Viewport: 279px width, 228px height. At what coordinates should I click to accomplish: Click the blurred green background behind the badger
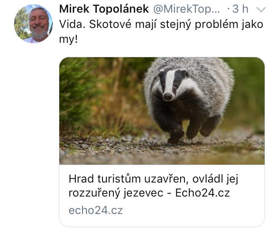(249, 89)
